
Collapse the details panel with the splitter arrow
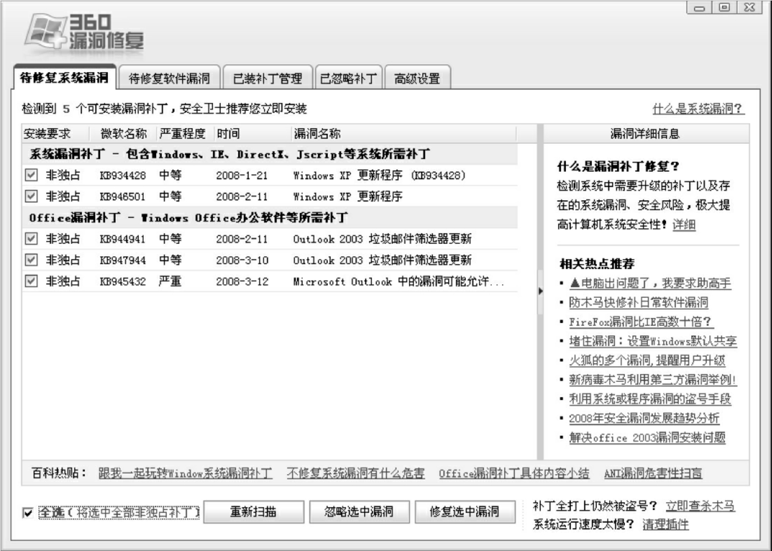point(540,292)
